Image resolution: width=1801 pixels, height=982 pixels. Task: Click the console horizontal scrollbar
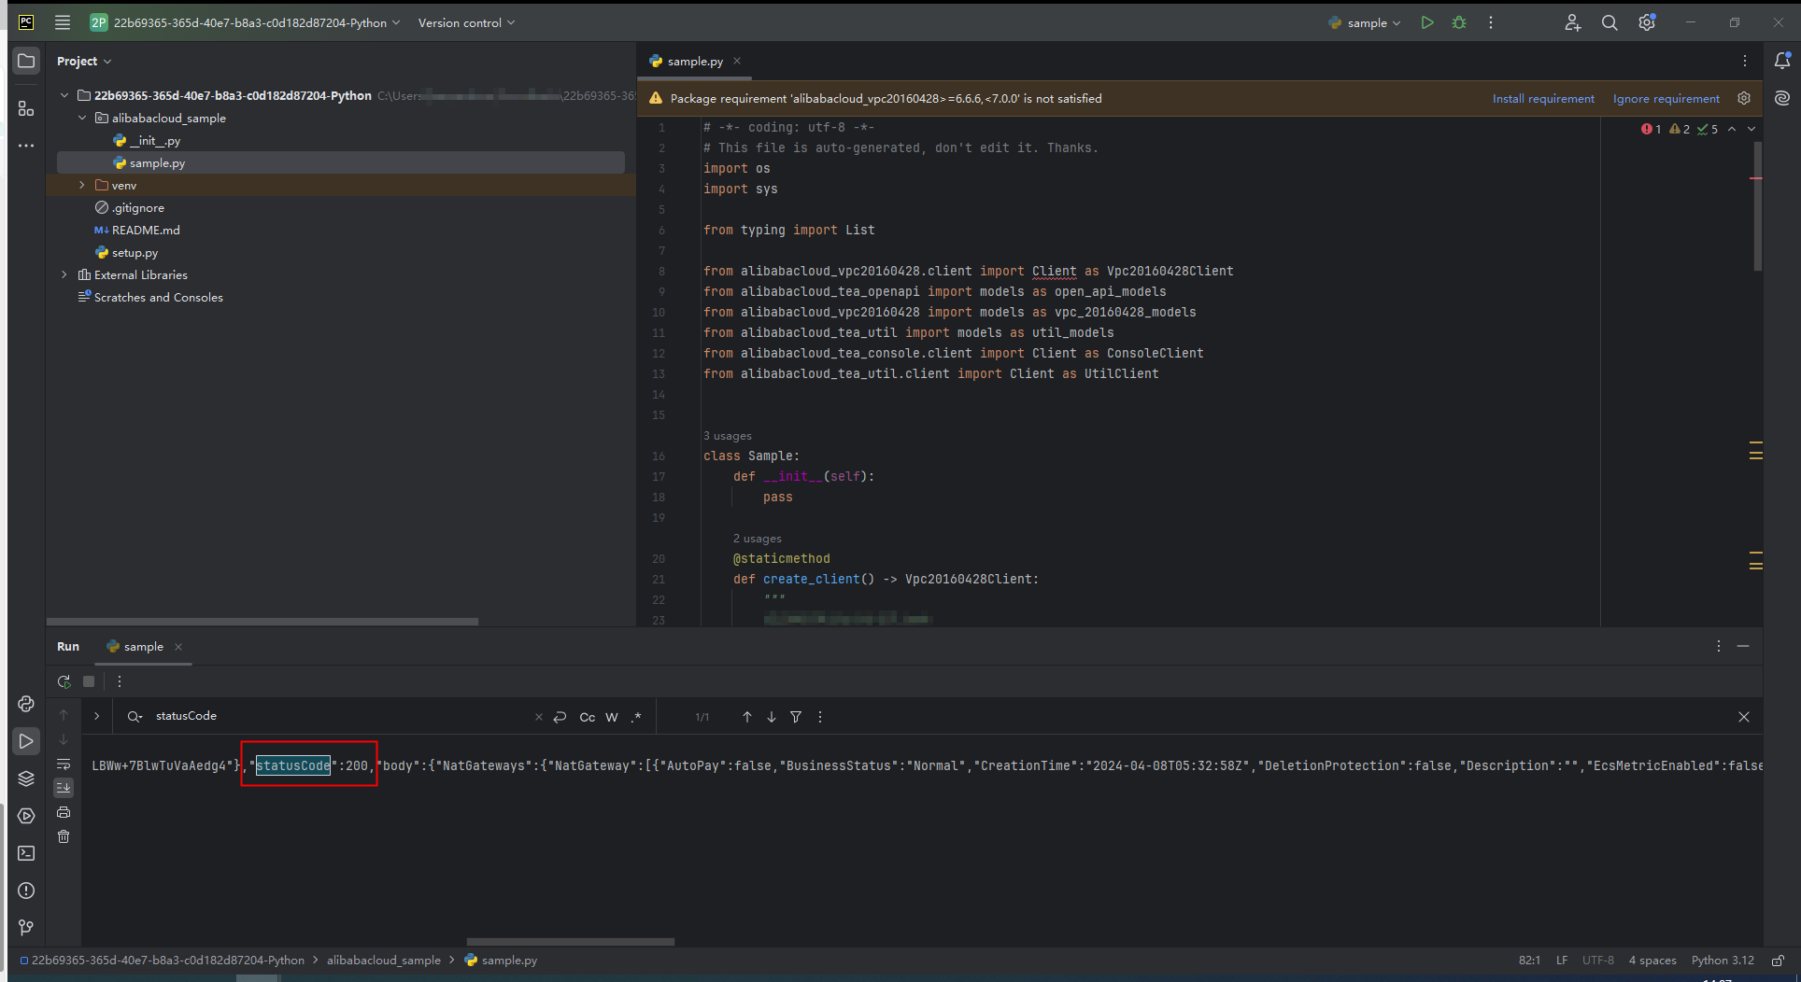click(570, 941)
